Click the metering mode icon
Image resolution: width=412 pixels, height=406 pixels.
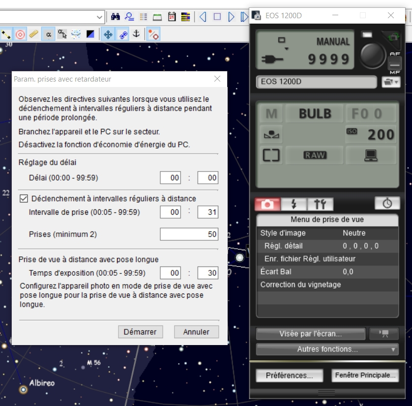coord(271,134)
